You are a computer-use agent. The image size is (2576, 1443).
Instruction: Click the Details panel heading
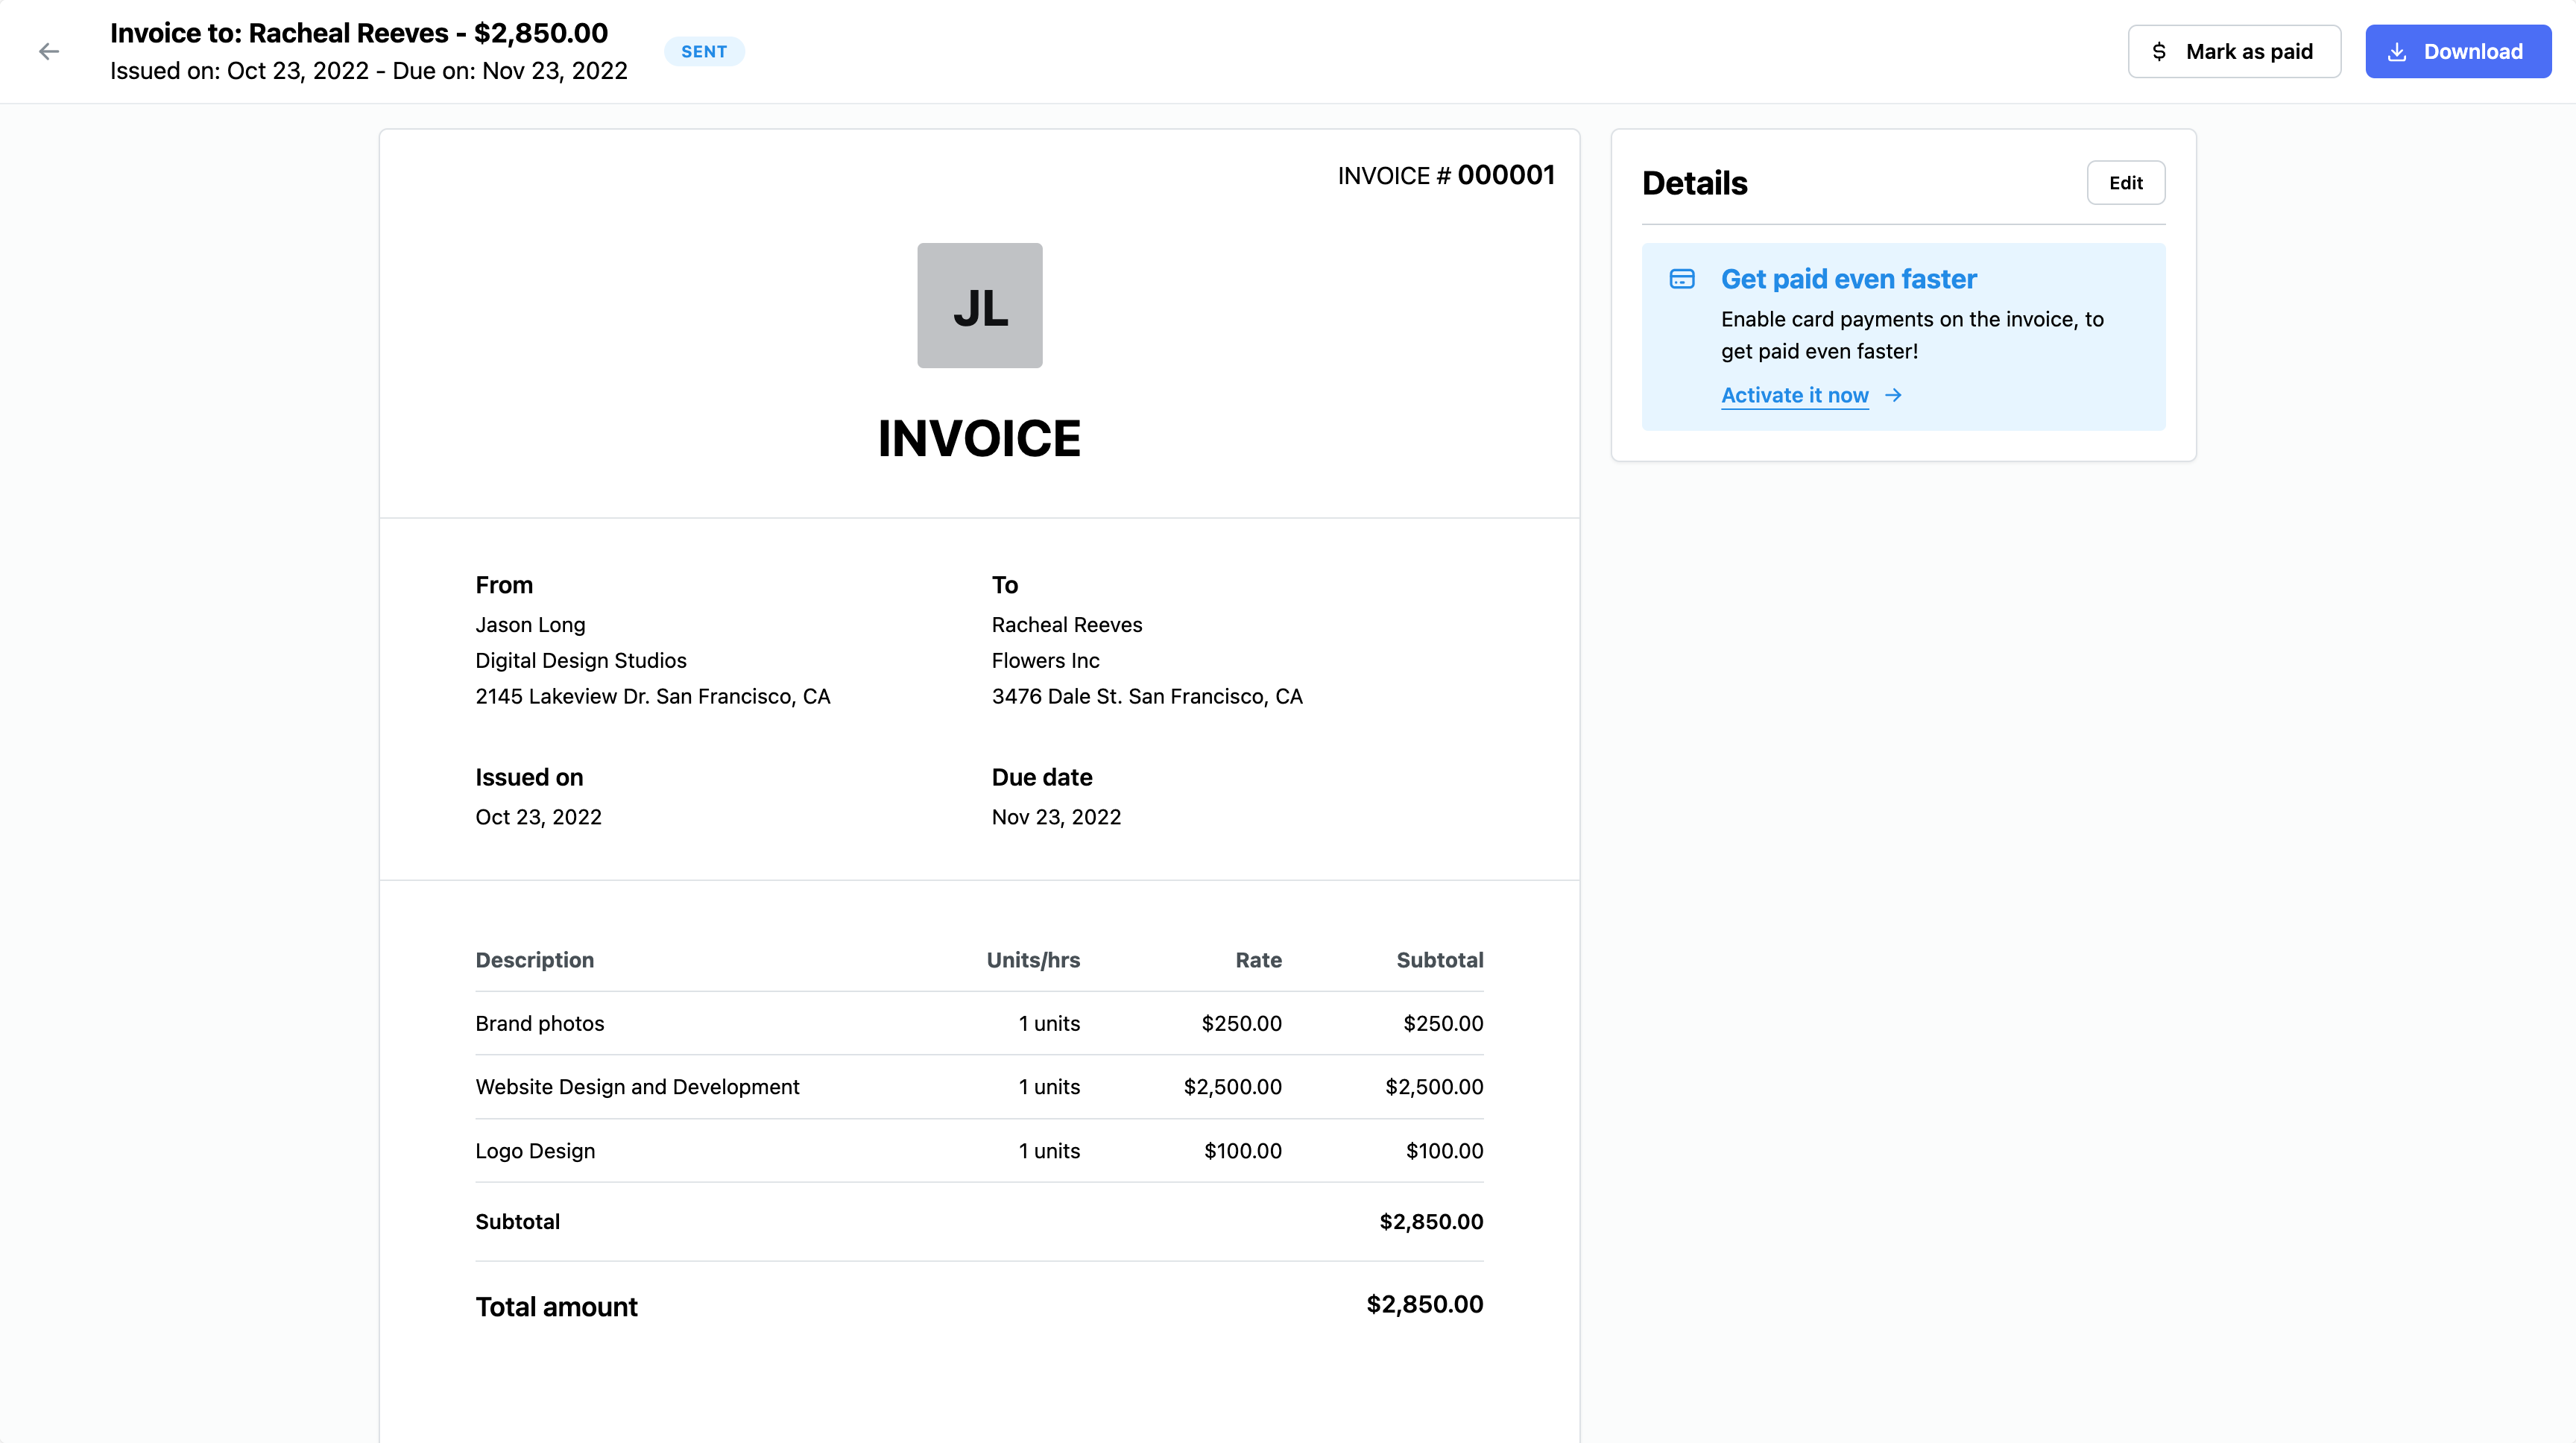pyautogui.click(x=1694, y=183)
